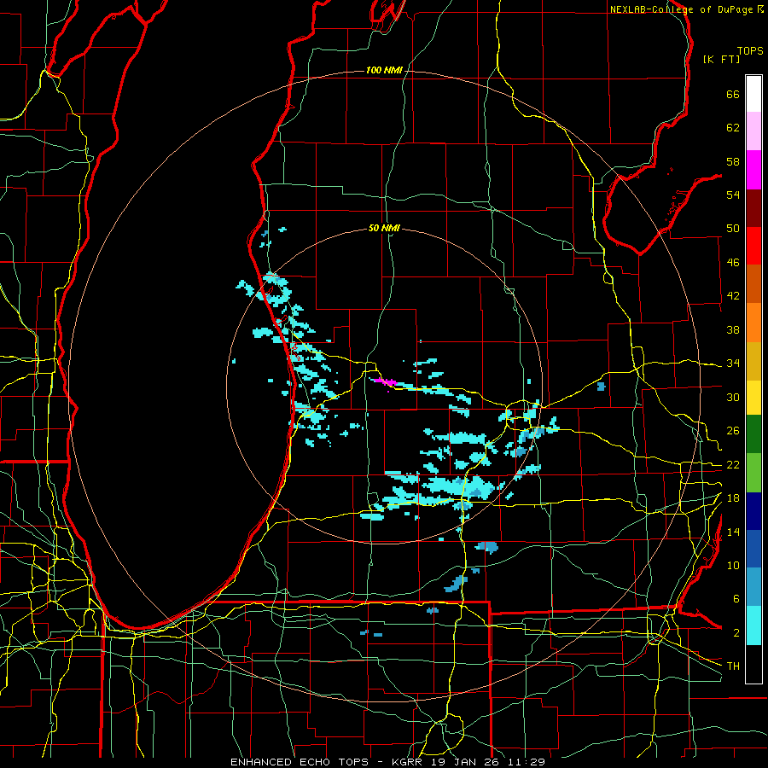Click the 66 value on the legend
Screen dimensions: 768x768
click(x=733, y=94)
